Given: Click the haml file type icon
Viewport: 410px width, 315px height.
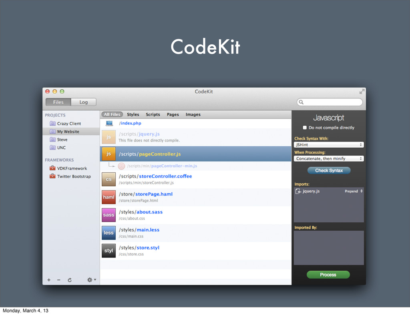Looking at the screenshot, I should [x=109, y=197].
